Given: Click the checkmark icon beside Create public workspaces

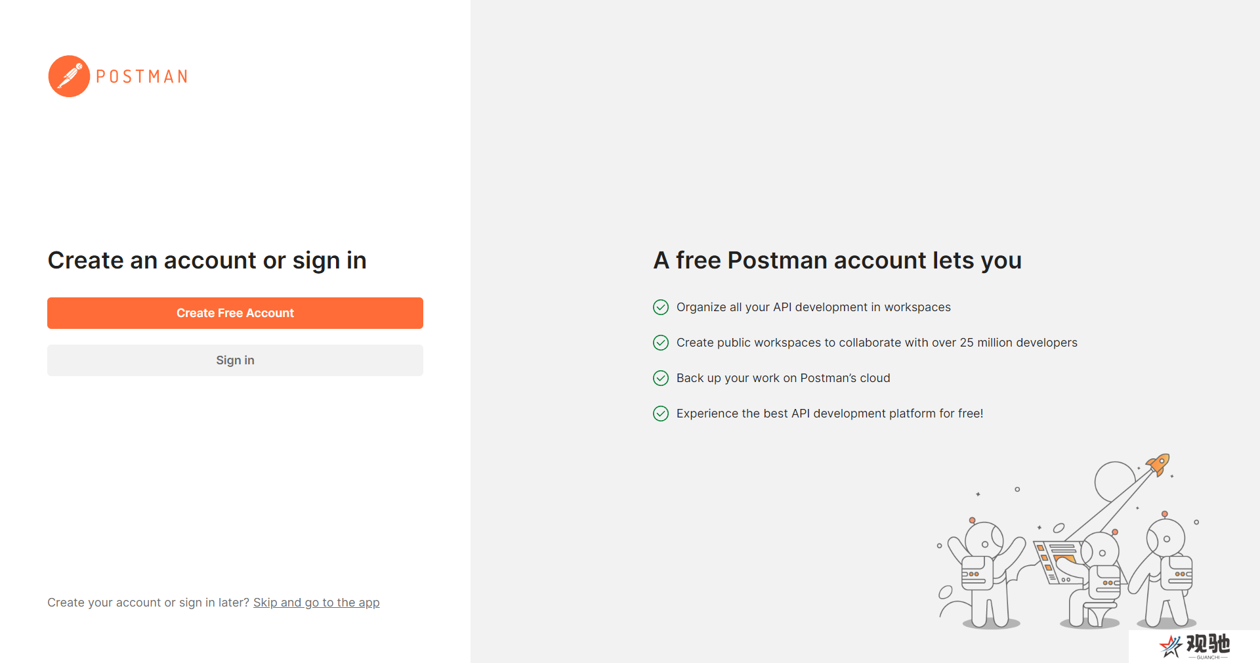Looking at the screenshot, I should 661,343.
